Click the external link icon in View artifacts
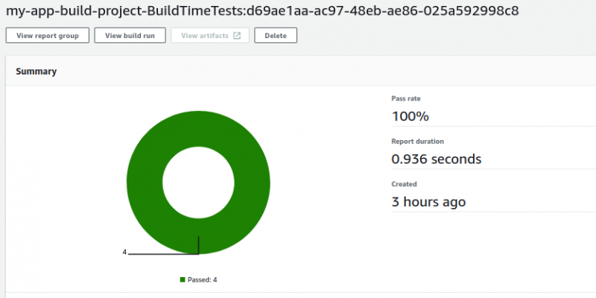Image resolution: width=596 pixels, height=298 pixels. (x=237, y=36)
